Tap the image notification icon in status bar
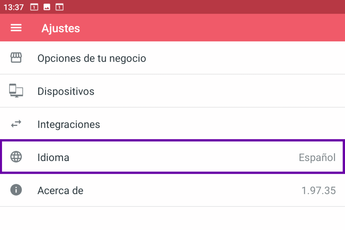 click(47, 7)
